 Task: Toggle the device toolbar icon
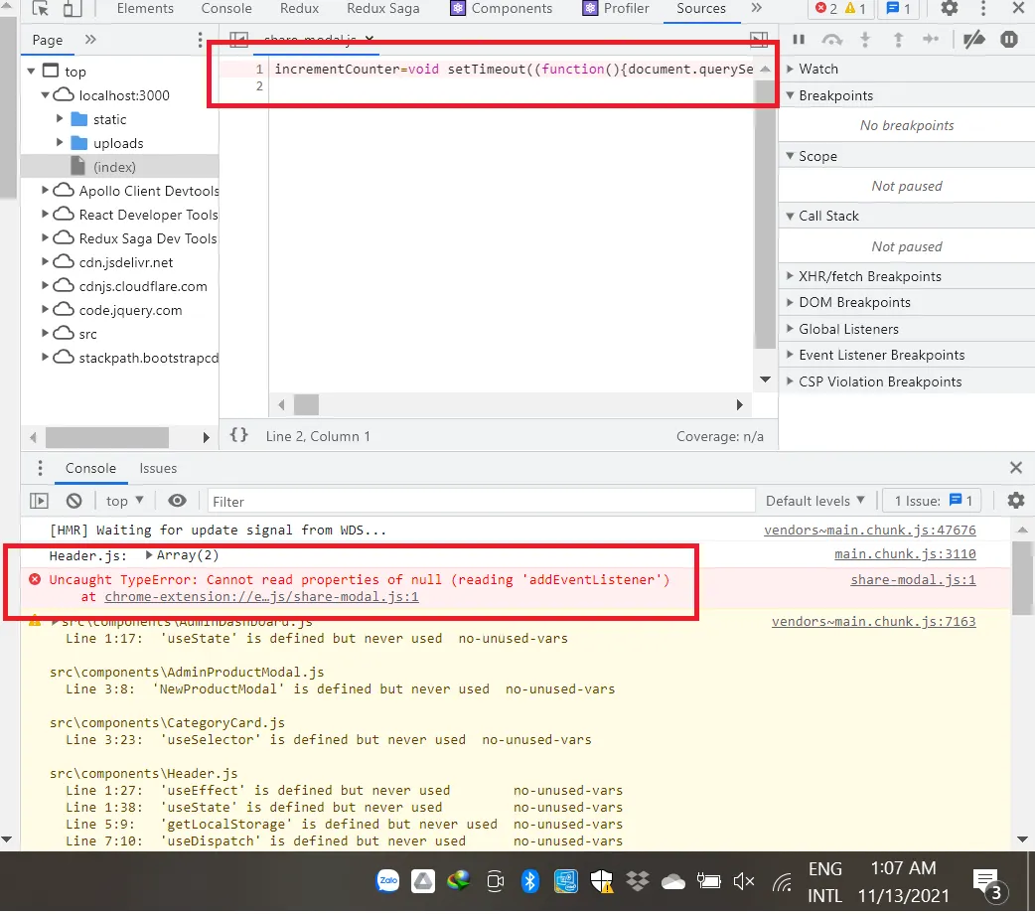72,8
